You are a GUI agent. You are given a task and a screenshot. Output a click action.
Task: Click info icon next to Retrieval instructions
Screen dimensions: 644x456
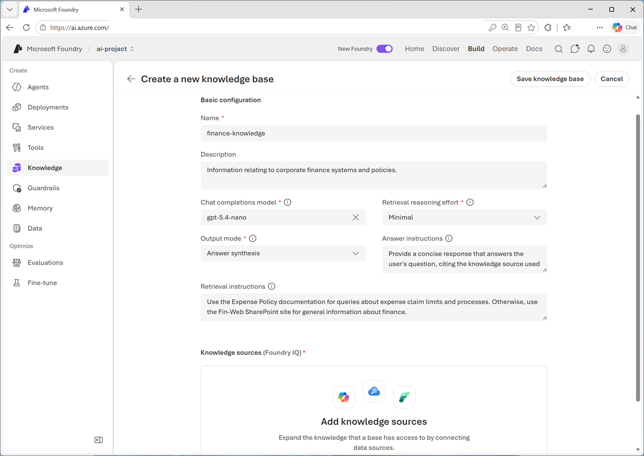(272, 287)
